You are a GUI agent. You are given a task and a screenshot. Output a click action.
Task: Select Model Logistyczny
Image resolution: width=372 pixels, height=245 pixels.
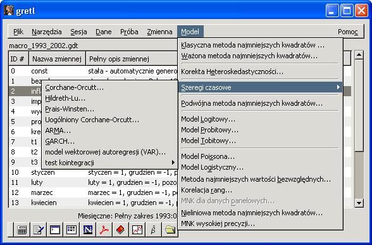click(x=260, y=167)
